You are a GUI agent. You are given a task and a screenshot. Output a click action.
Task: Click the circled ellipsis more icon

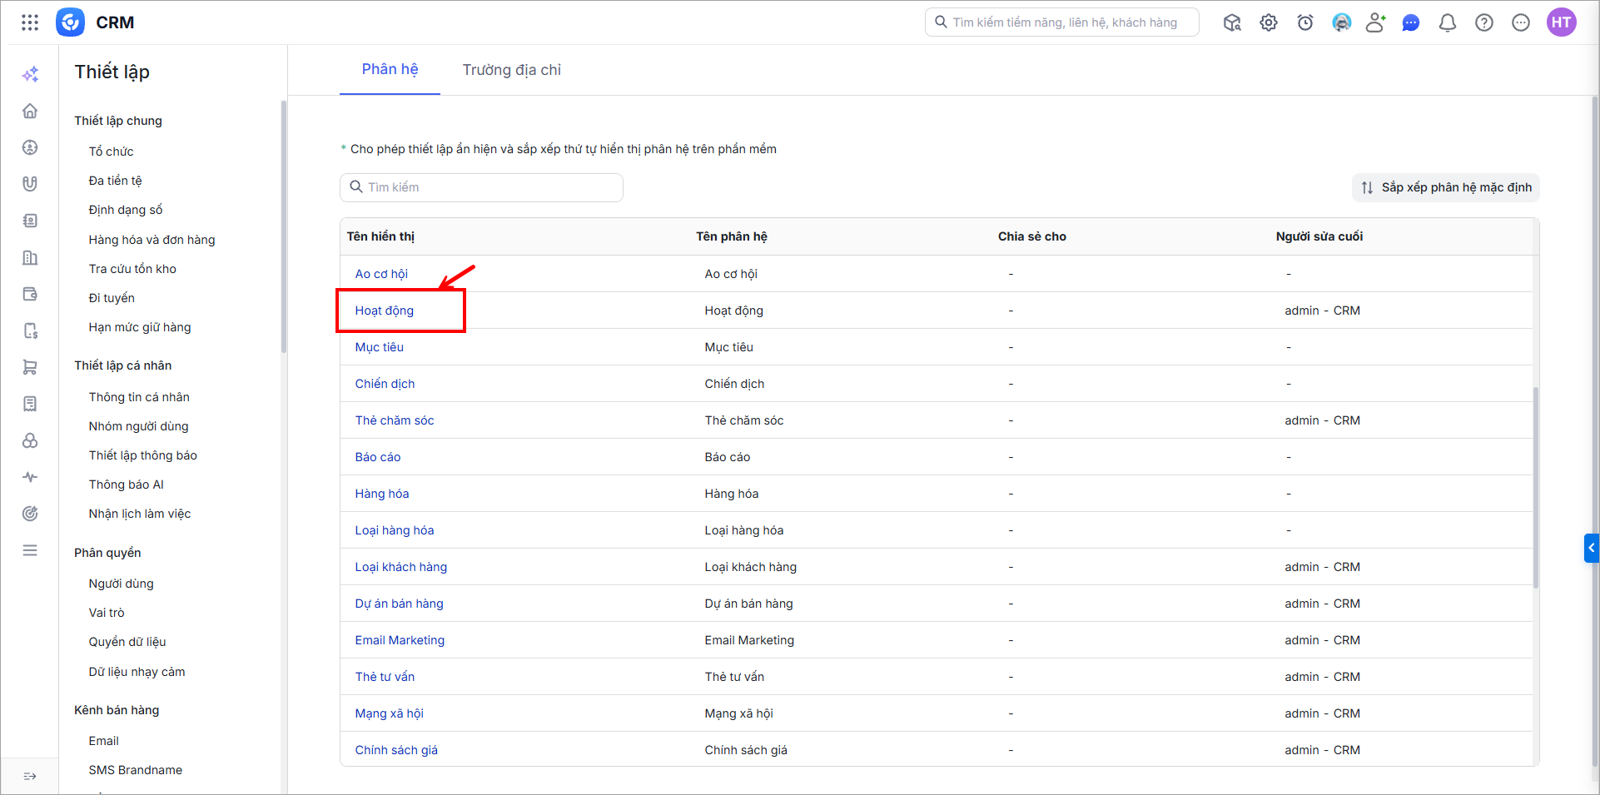point(1521,22)
